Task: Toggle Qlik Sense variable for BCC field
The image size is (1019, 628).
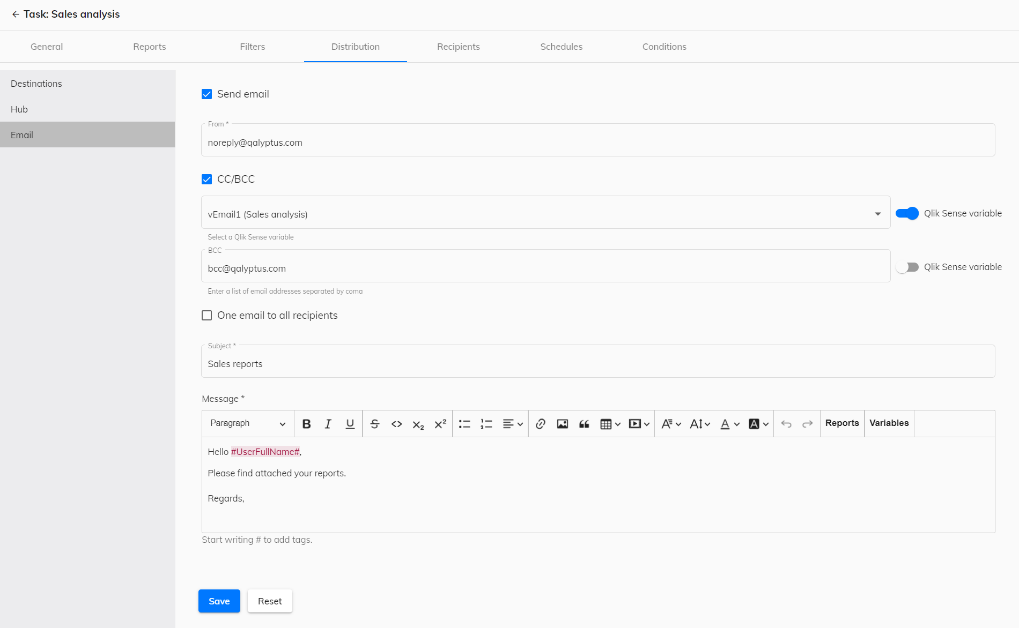Action: pos(907,266)
